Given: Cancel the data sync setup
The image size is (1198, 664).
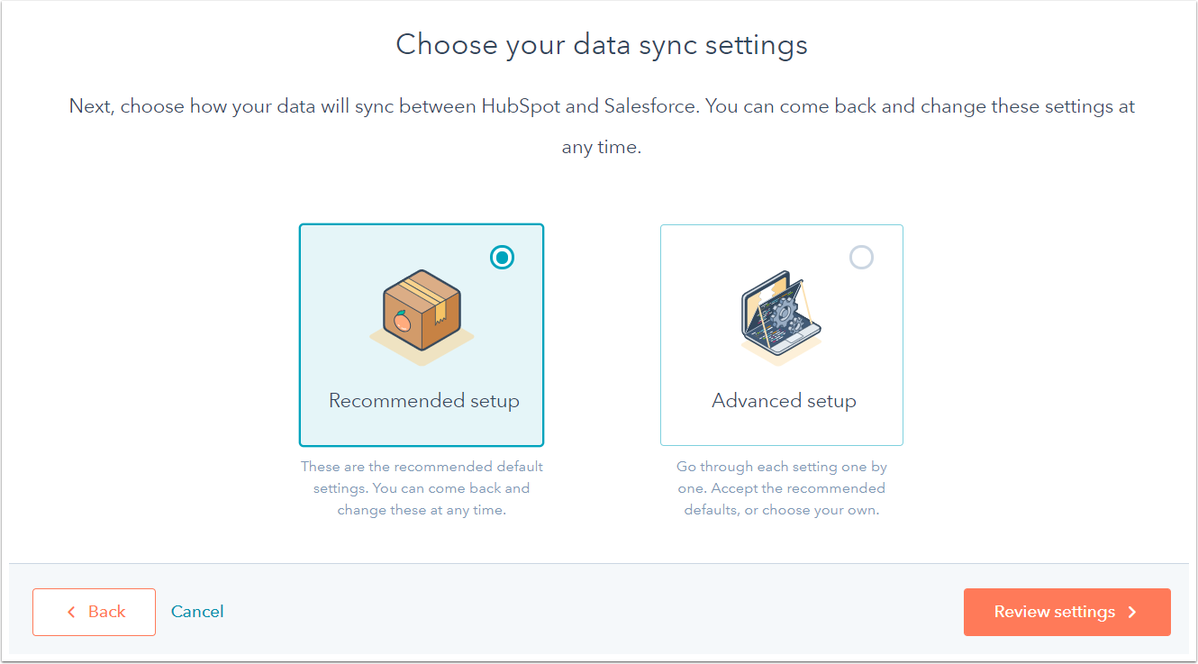Looking at the screenshot, I should [x=197, y=612].
